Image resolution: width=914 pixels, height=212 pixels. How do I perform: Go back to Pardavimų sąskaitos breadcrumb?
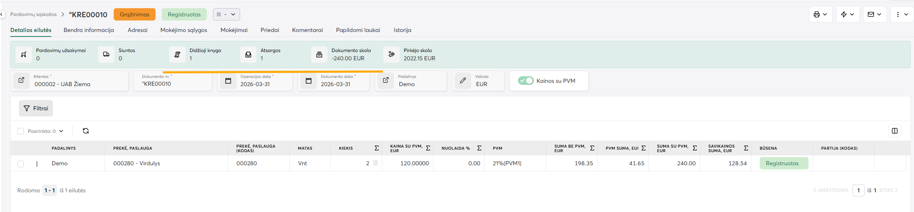pos(33,14)
